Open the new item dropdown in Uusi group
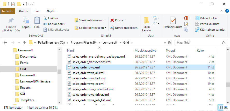Screen dimensions: 230x111 coord(156,18)
